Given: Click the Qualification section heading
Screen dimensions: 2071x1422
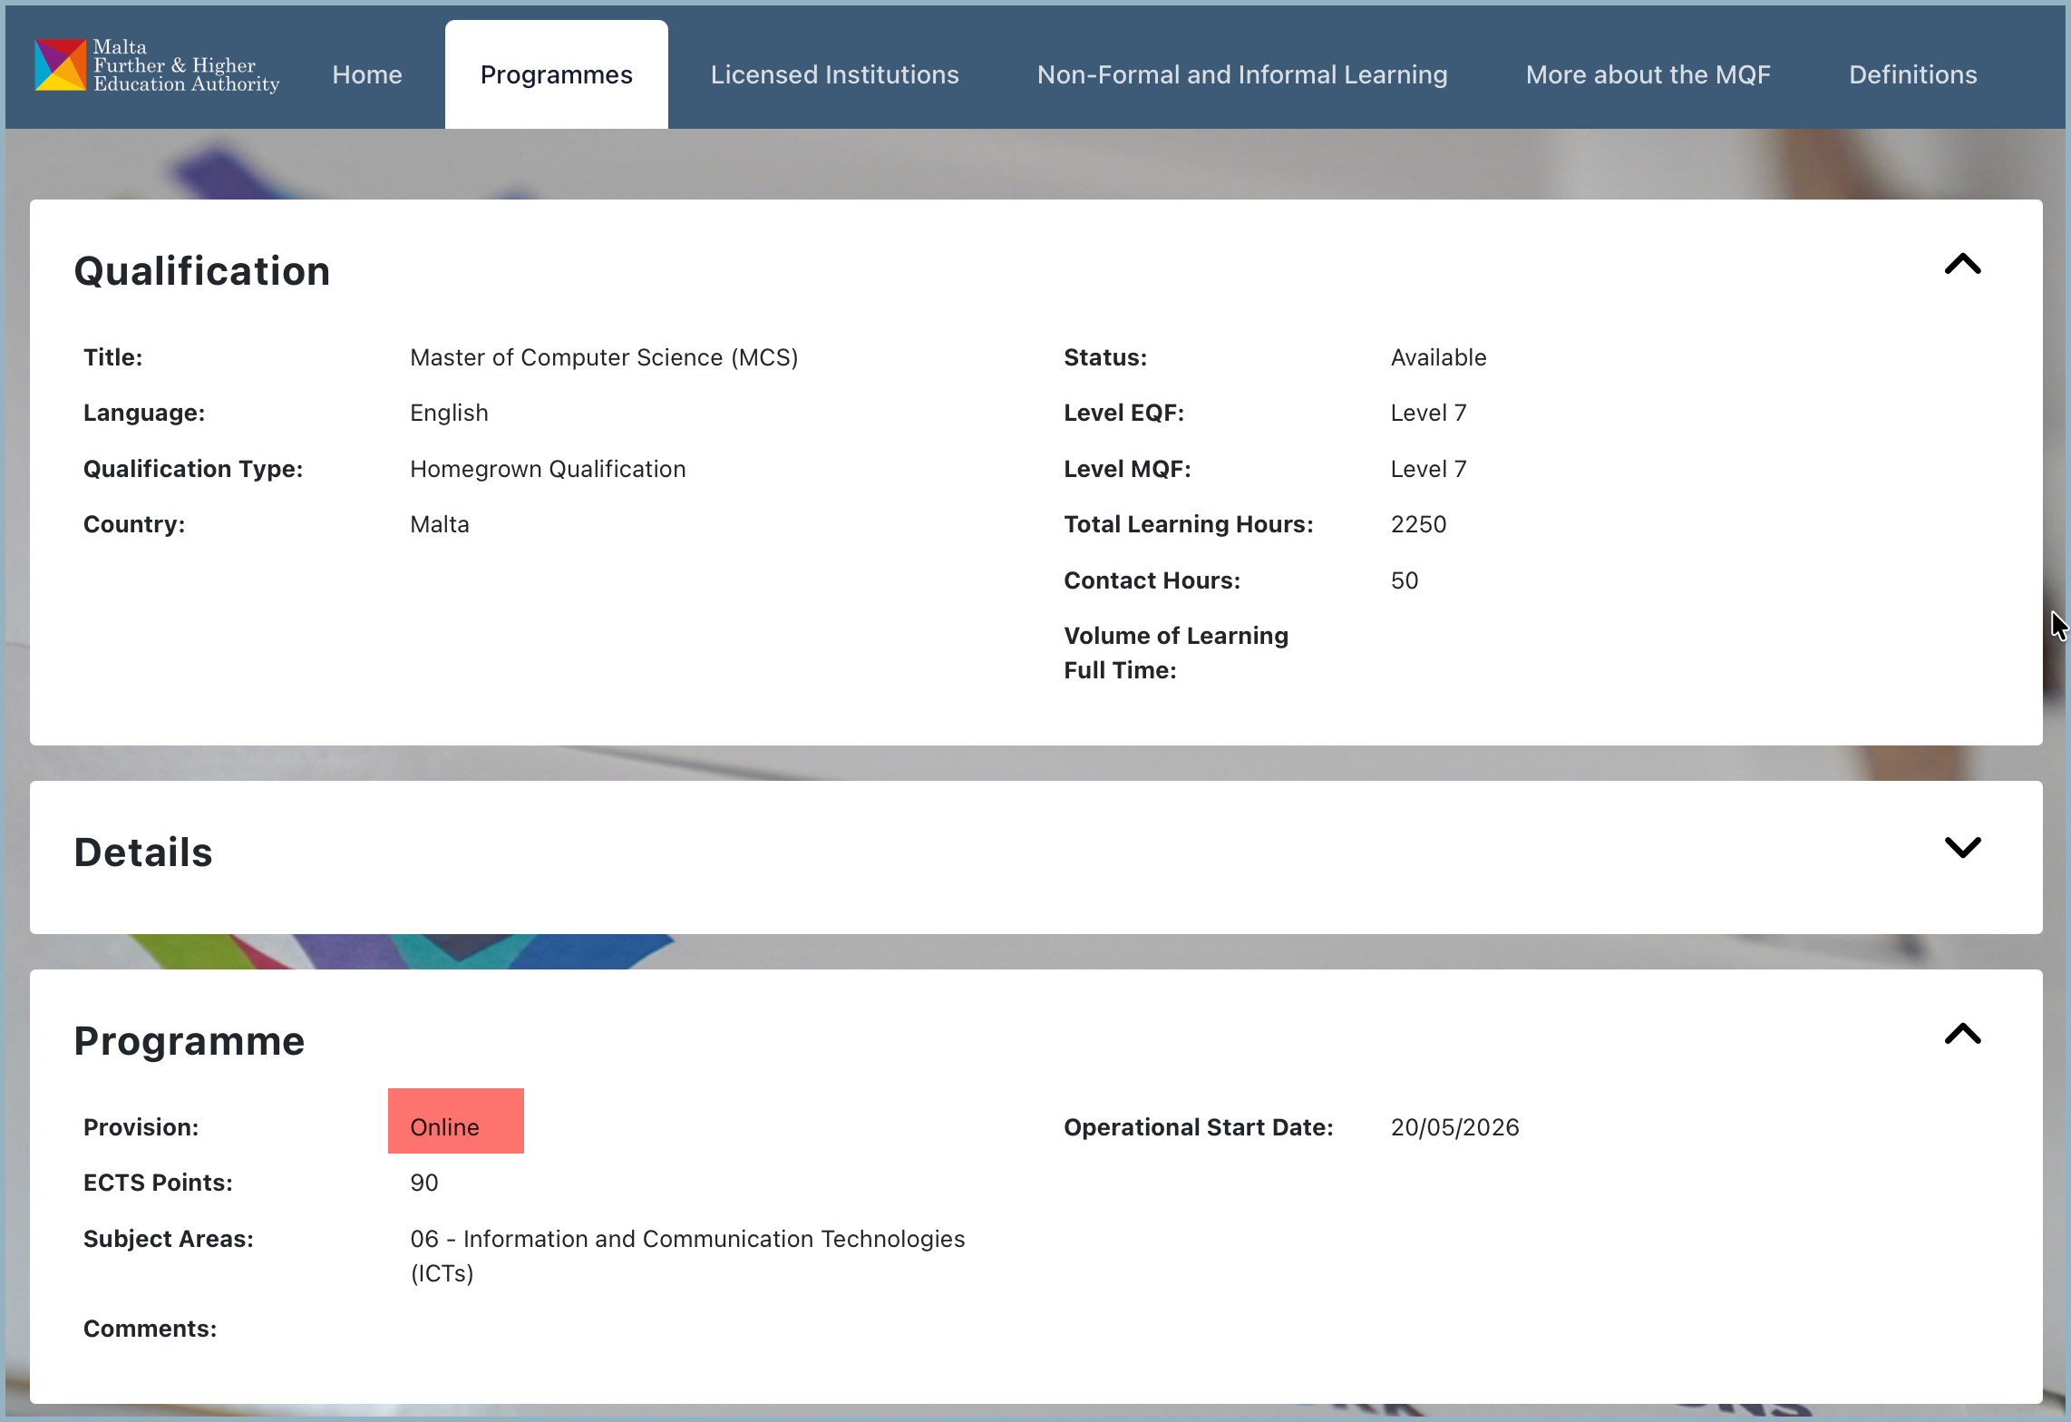Looking at the screenshot, I should tap(202, 271).
